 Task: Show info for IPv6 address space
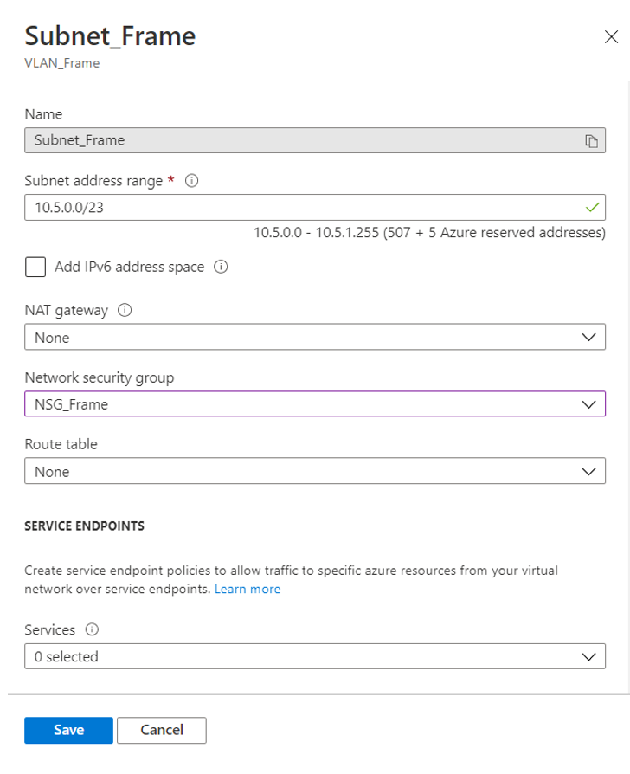[221, 268]
